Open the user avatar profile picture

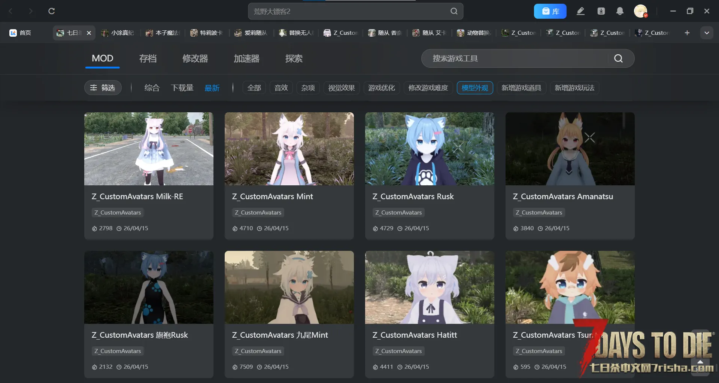(641, 11)
